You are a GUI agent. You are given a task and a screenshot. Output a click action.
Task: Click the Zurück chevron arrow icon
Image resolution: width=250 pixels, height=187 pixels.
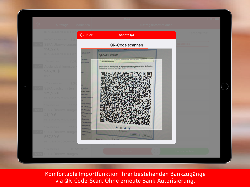[x=80, y=35]
